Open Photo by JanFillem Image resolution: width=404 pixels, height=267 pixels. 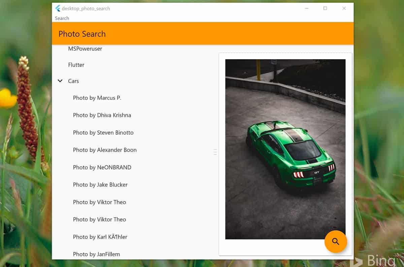coord(96,254)
